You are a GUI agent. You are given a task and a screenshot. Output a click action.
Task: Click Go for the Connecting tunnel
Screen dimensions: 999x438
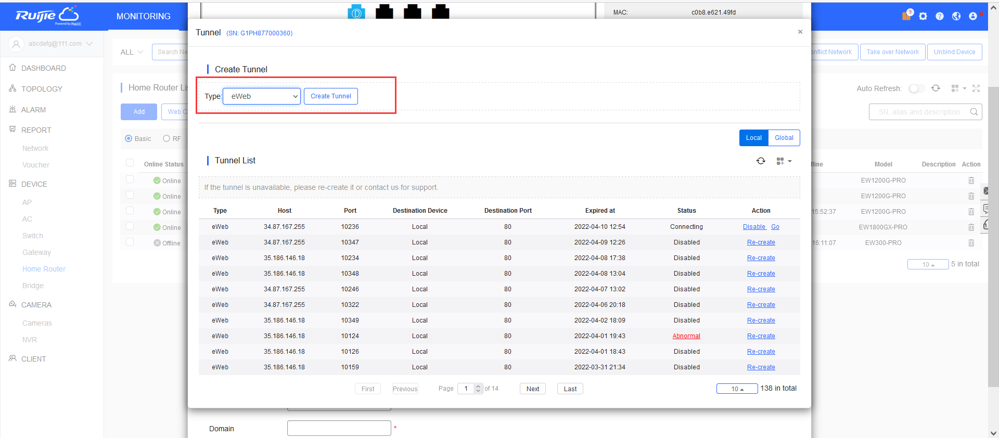[x=775, y=227]
